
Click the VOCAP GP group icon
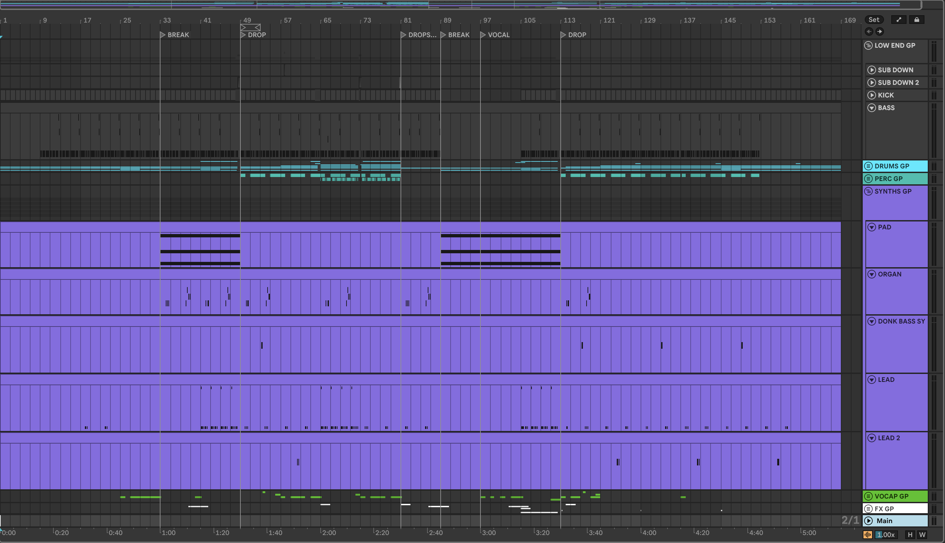pyautogui.click(x=868, y=496)
